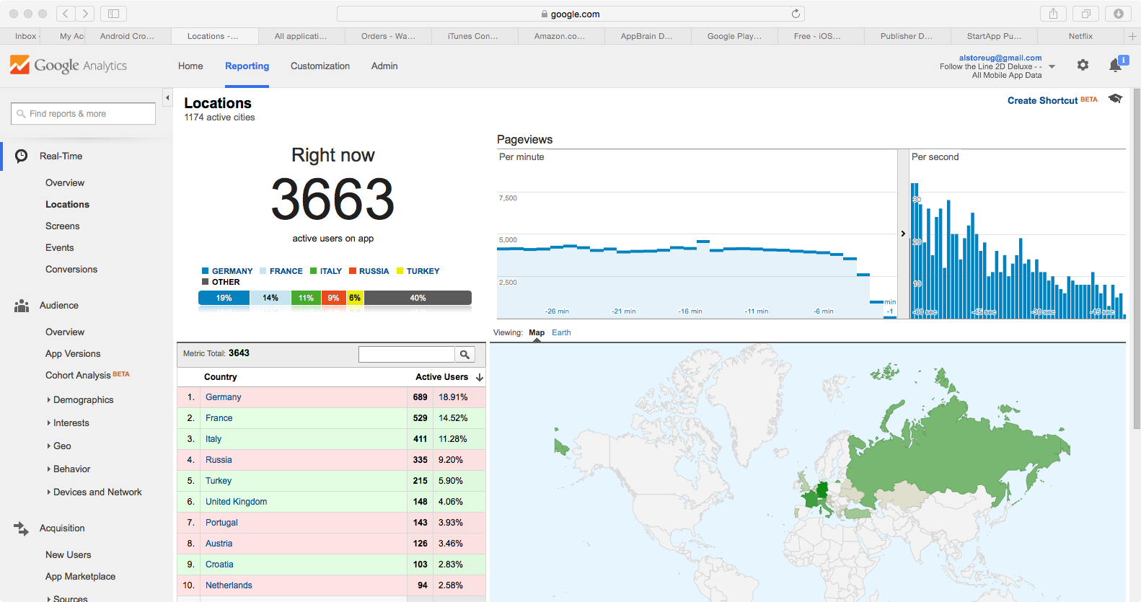Go forward using Safari forward arrow
1141x602 pixels.
[85, 14]
